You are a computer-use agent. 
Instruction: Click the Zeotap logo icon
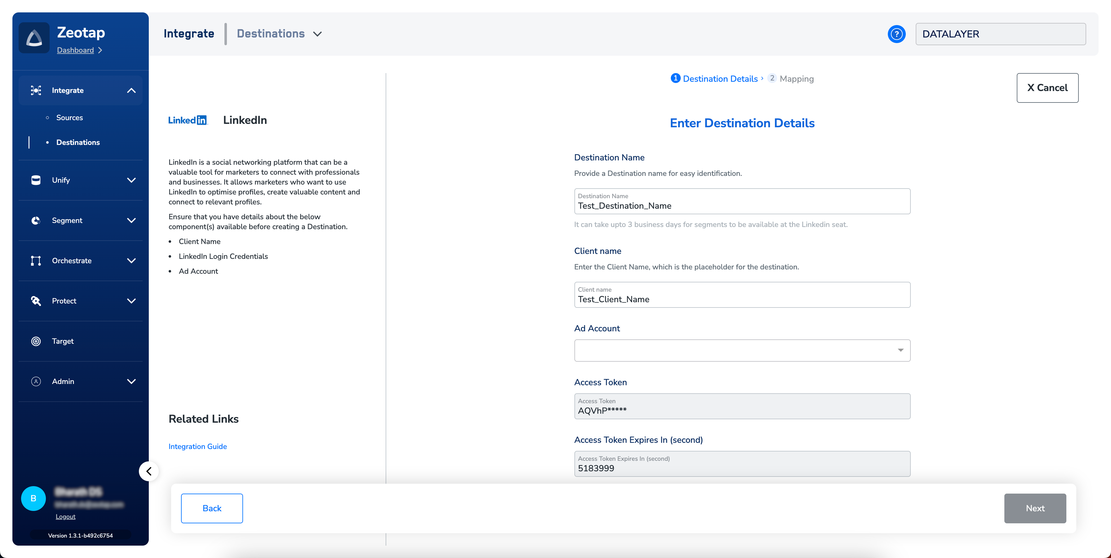point(34,38)
